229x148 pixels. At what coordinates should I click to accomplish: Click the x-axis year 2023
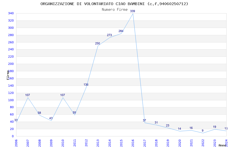coord(215,143)
